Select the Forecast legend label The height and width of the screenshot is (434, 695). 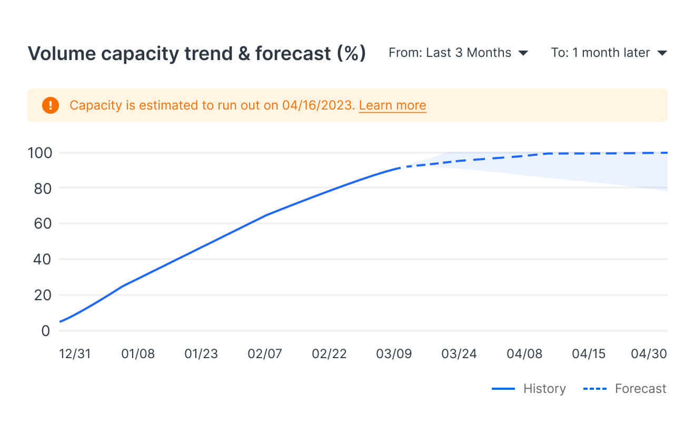[x=641, y=388]
